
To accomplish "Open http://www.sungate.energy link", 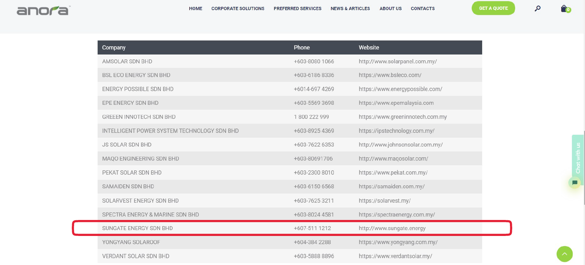I will click(x=392, y=228).
